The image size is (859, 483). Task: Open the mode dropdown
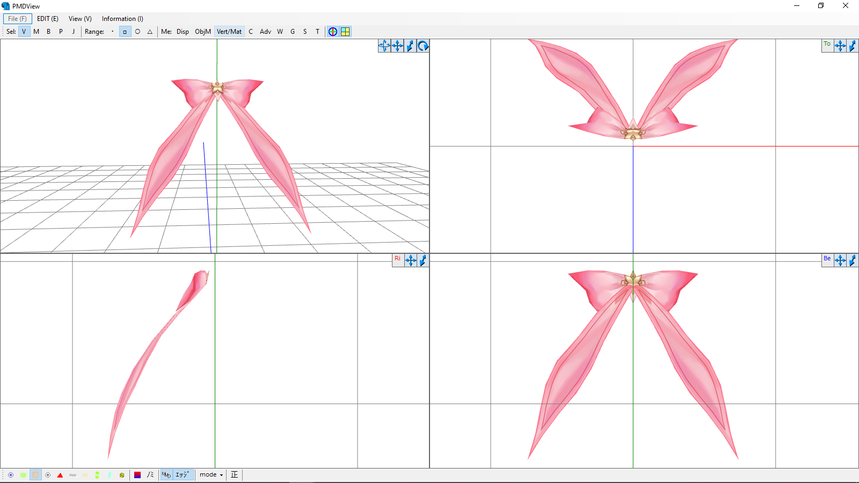pos(211,475)
